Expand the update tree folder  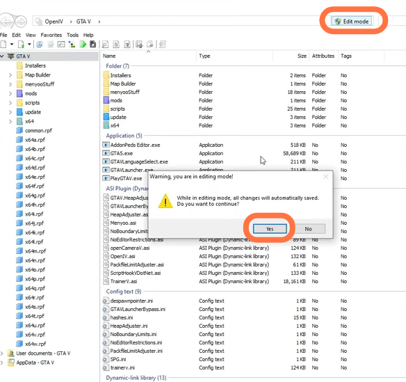pyautogui.click(x=10, y=112)
